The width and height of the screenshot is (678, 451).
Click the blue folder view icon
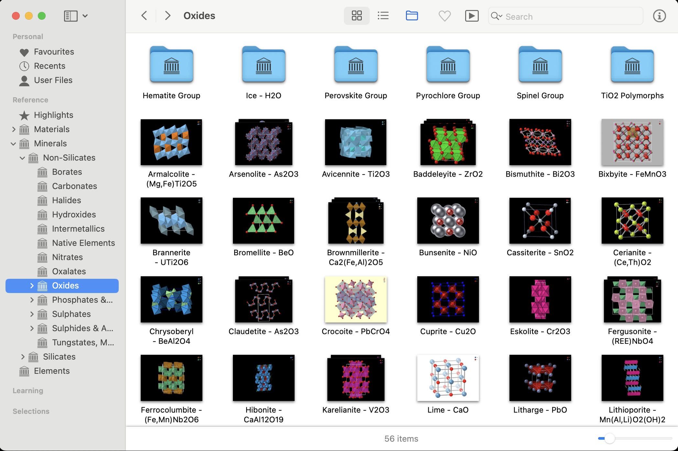411,16
